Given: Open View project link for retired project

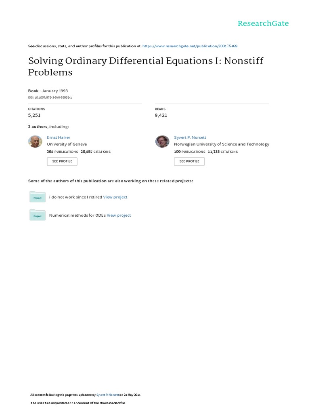Looking at the screenshot, I should (x=115, y=197).
